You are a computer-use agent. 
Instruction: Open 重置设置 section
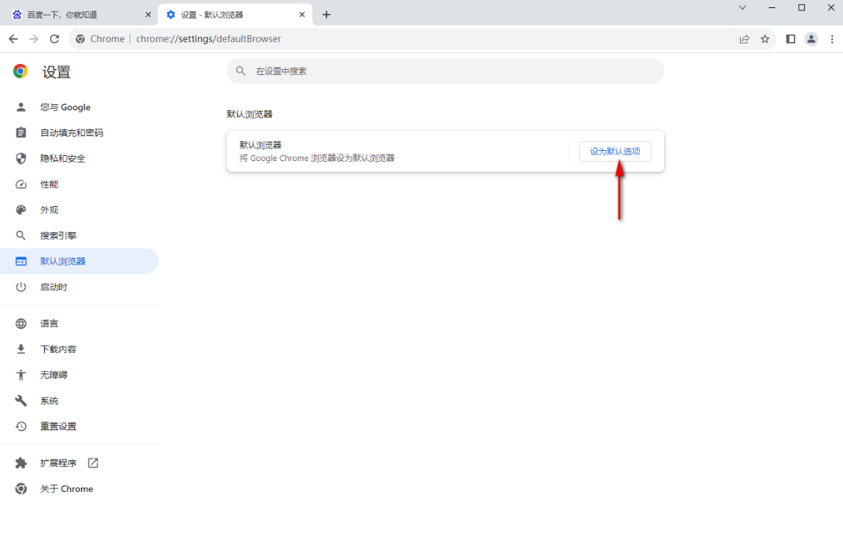(x=79, y=426)
